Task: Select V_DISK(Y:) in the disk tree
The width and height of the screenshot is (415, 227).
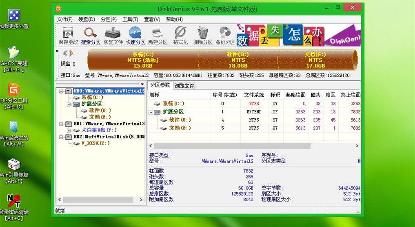Action: [x=95, y=143]
